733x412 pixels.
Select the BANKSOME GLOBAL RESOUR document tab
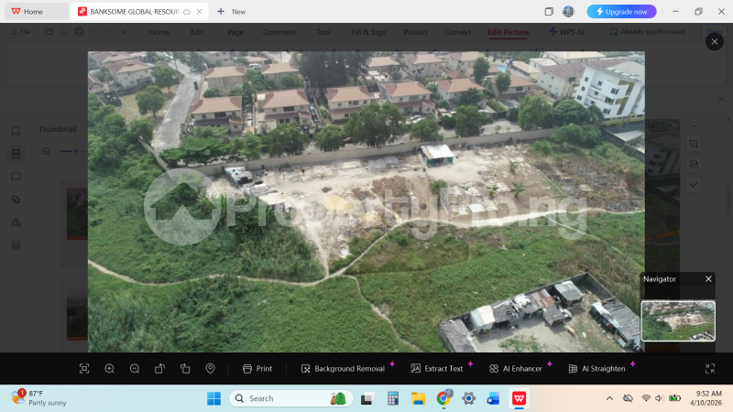coord(134,12)
